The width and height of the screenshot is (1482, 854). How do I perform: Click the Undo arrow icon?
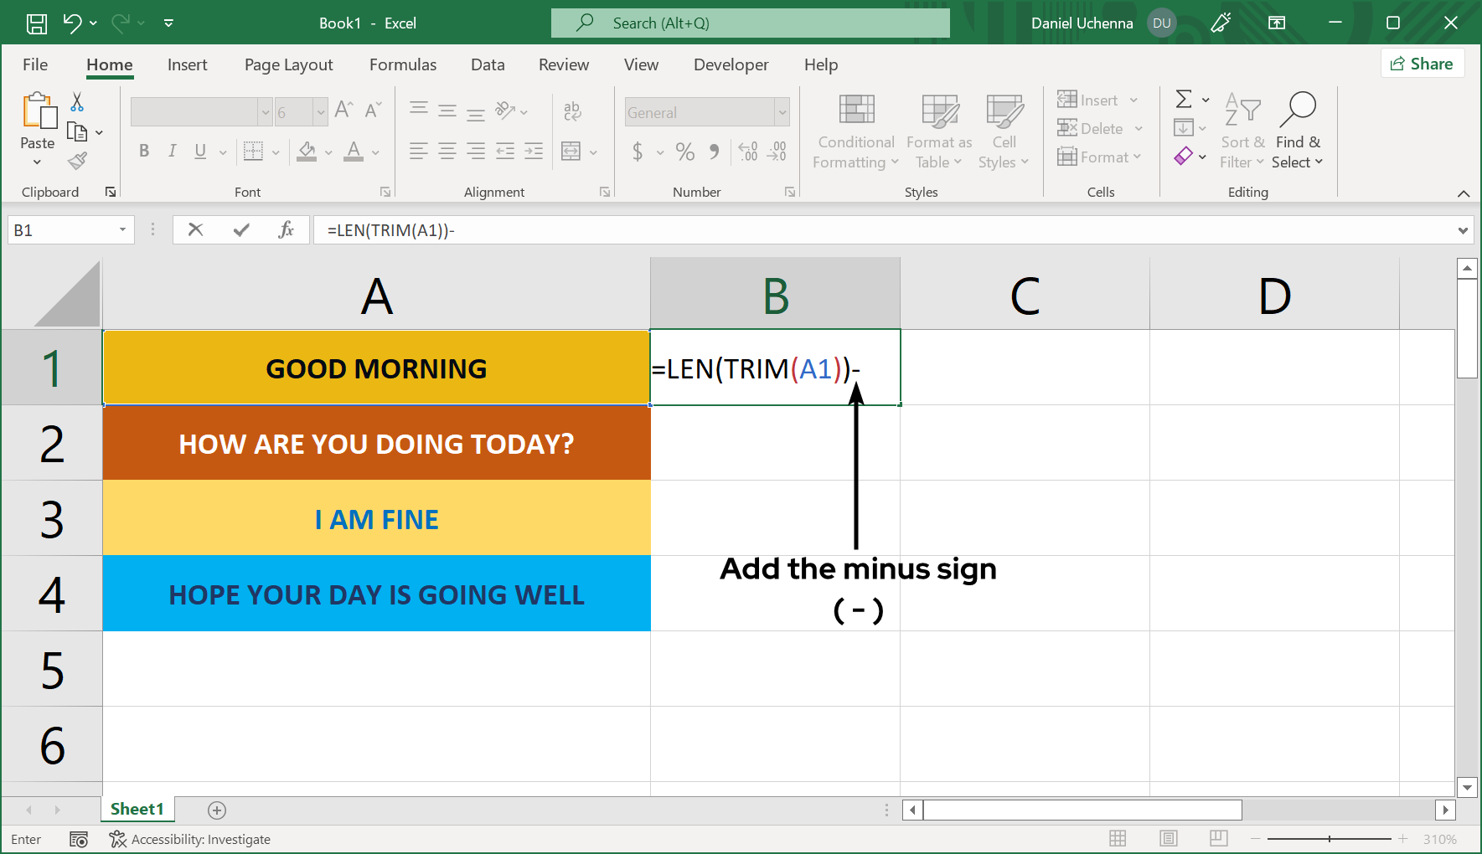click(72, 23)
